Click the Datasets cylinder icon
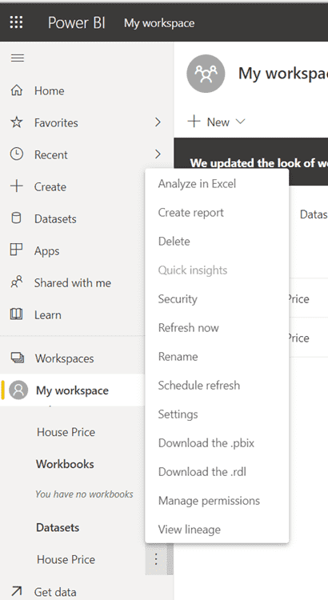 click(17, 218)
